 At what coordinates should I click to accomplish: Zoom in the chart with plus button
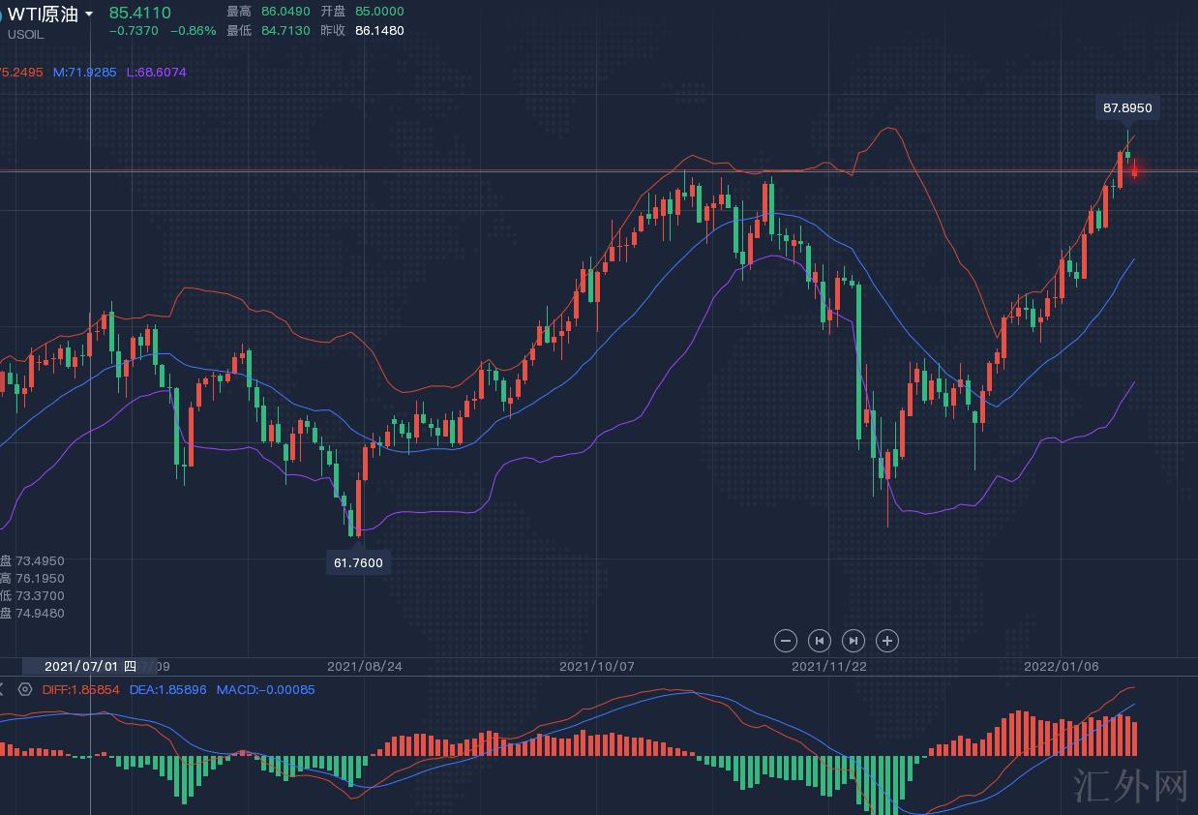click(x=886, y=641)
